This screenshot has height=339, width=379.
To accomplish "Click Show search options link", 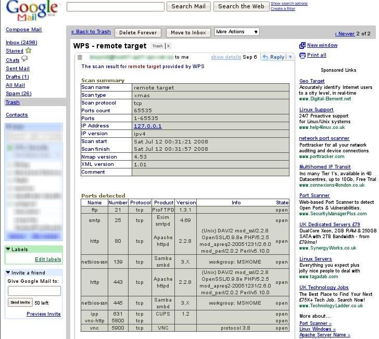I will [x=289, y=4].
